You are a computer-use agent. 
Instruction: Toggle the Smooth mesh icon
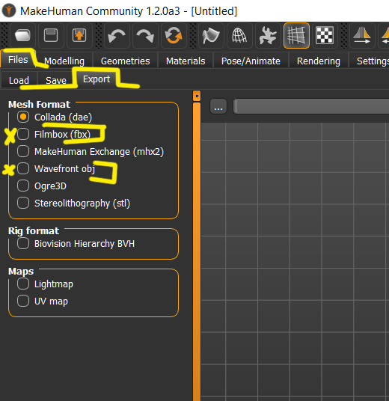(211, 35)
